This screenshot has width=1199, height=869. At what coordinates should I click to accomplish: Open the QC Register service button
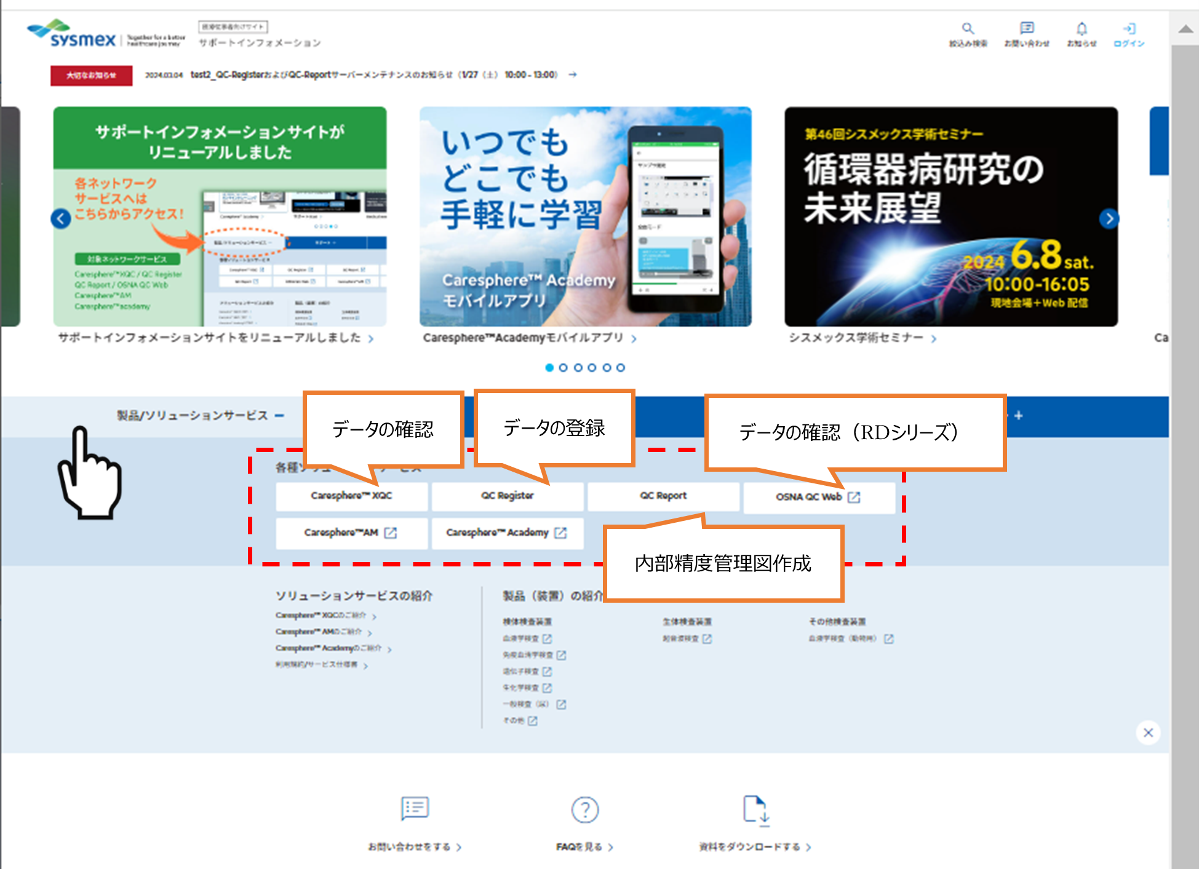pyautogui.click(x=508, y=496)
